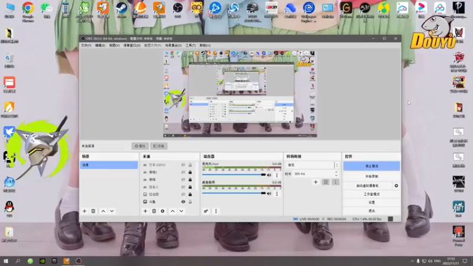Open source properties gear in sources toolbar
The height and width of the screenshot is (266, 473).
click(x=163, y=211)
